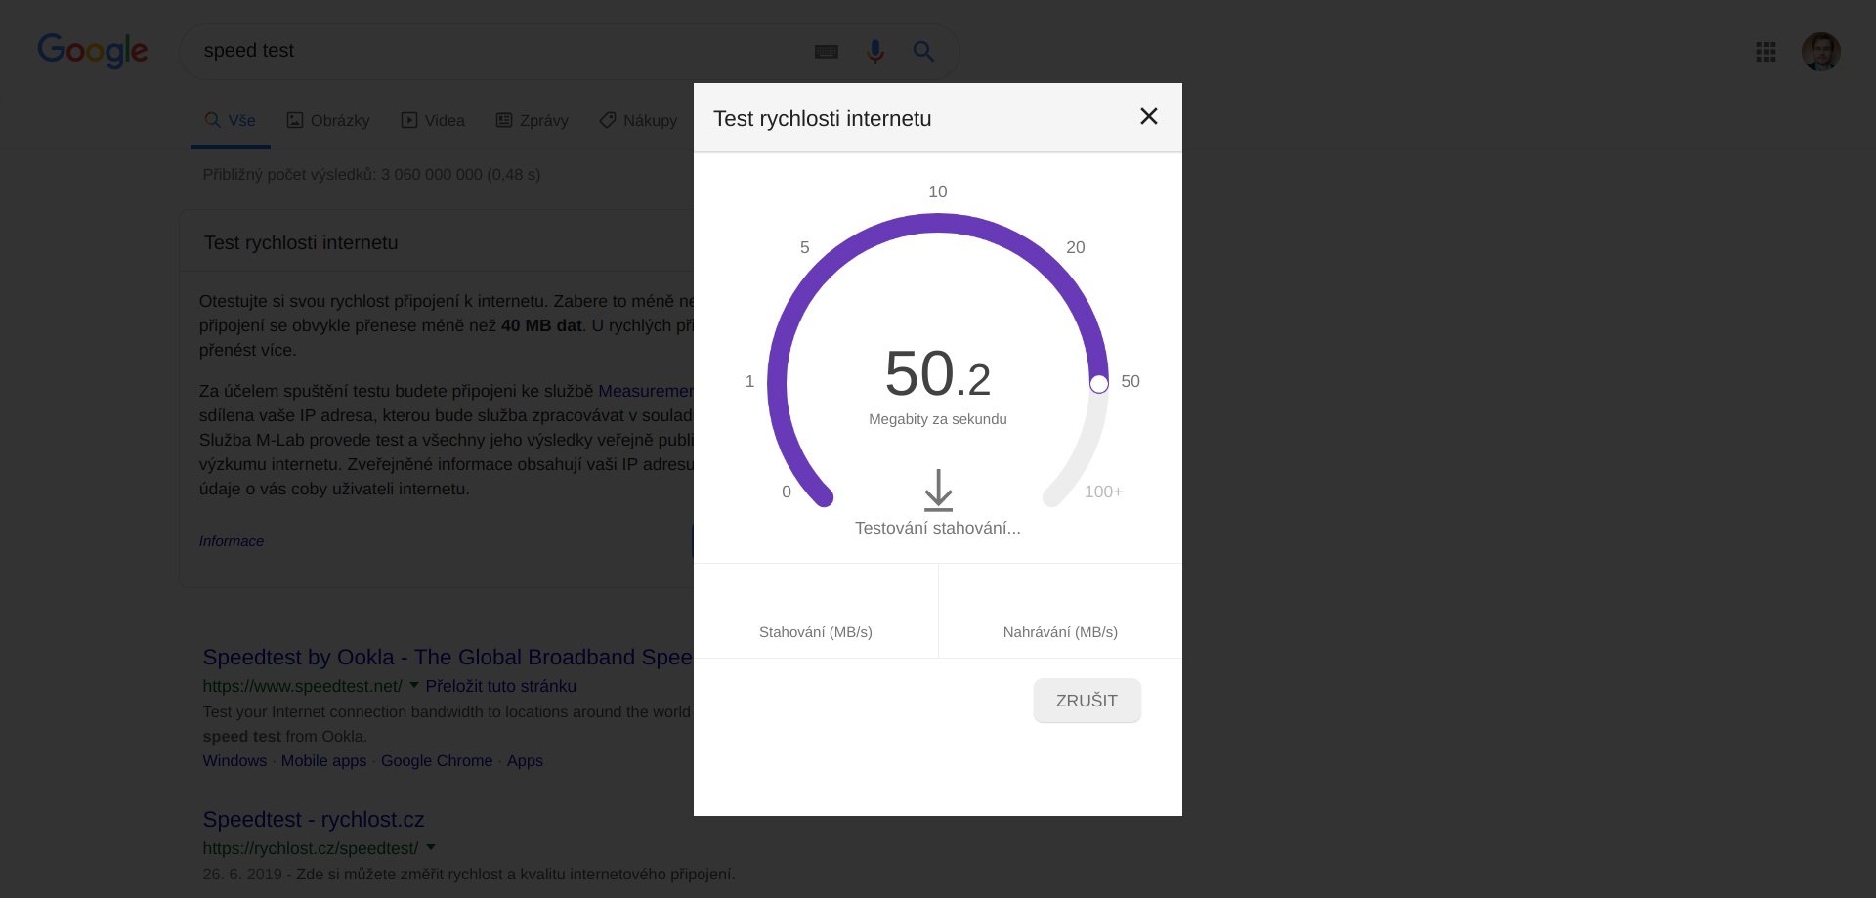Viewport: 1876px width, 898px height.
Task: Switch to the Zprávy tab
Action: (x=533, y=121)
